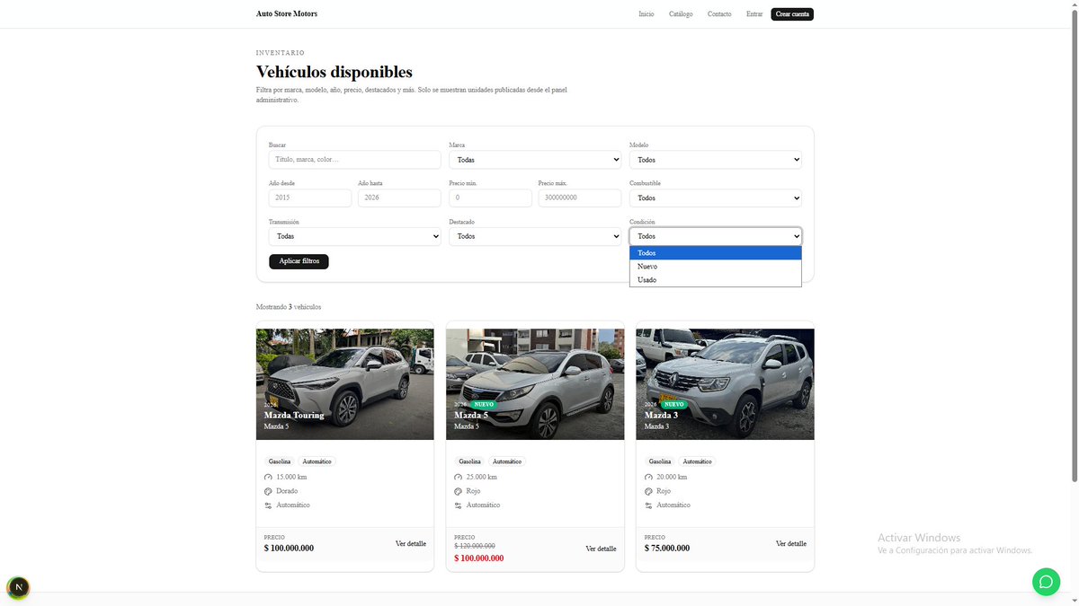The image size is (1079, 606).
Task: Open Ver detalle for Mazda 3
Action: 791,544
